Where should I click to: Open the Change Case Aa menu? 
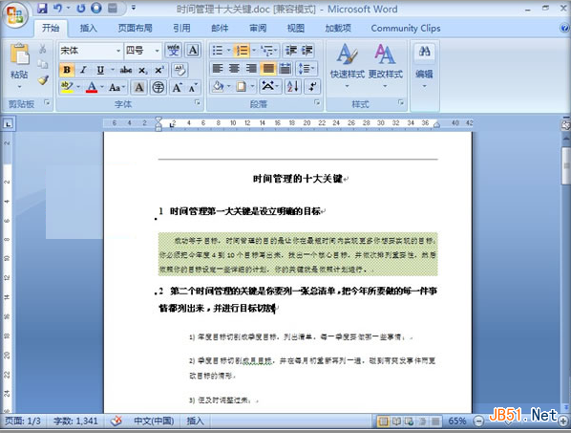[x=116, y=87]
